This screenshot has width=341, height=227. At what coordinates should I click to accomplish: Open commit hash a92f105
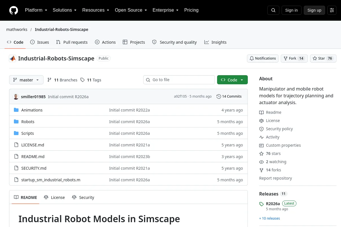pyautogui.click(x=180, y=96)
